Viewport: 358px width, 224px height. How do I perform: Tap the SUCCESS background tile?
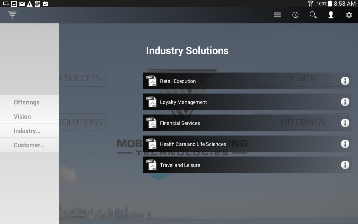tap(82, 78)
